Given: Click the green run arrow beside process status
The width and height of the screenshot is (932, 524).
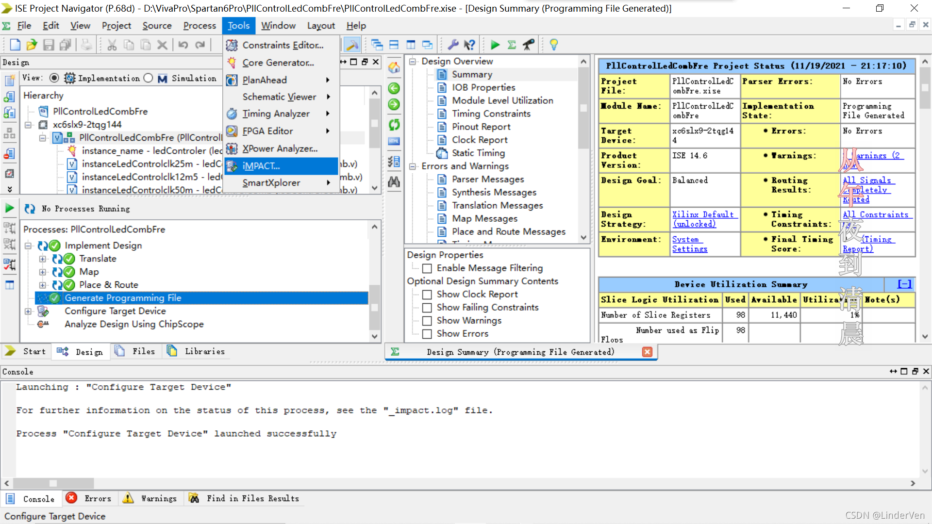Looking at the screenshot, I should 9,209.
